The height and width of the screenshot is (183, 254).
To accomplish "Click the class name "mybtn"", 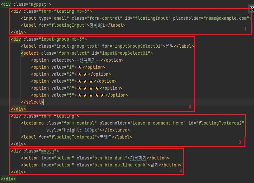I will 48,151.
